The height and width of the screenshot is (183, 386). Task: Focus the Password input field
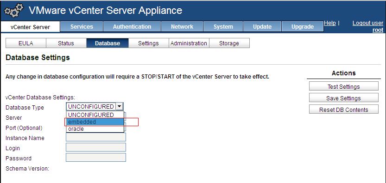(x=96, y=157)
